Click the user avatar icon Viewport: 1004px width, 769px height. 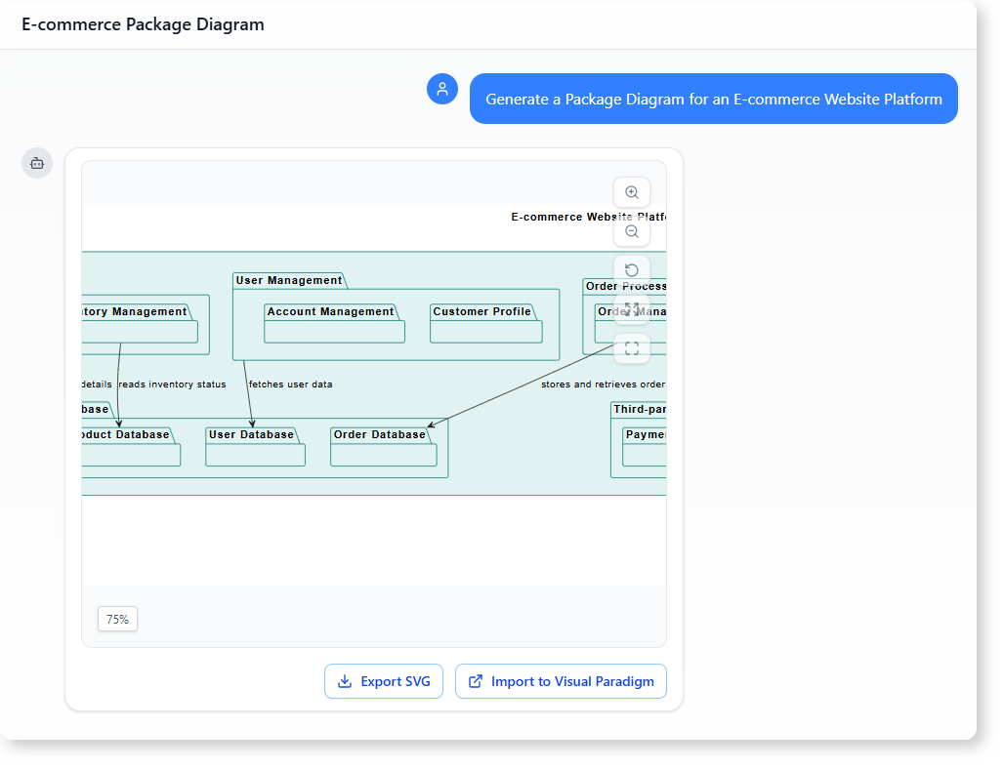click(x=442, y=89)
